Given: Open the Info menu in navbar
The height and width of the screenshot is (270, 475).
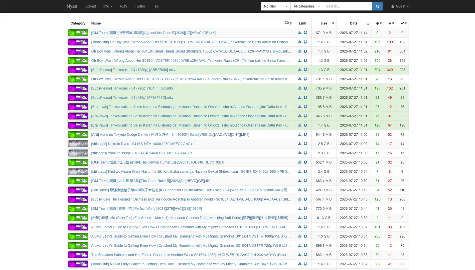Looking at the screenshot, I should [108, 6].
